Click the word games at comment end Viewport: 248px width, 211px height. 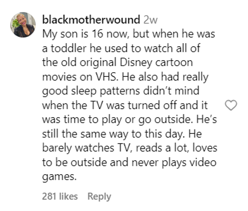coord(59,177)
